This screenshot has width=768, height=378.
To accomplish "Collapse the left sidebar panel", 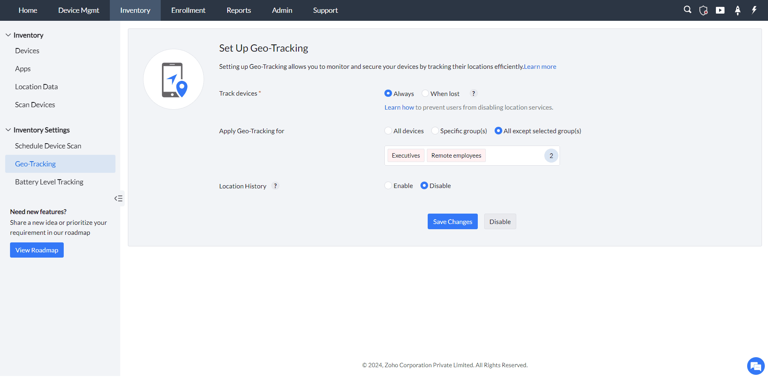I will click(x=118, y=198).
